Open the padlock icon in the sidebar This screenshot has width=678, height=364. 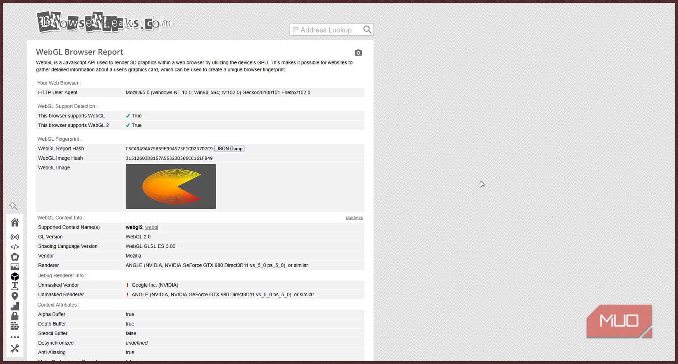click(15, 316)
